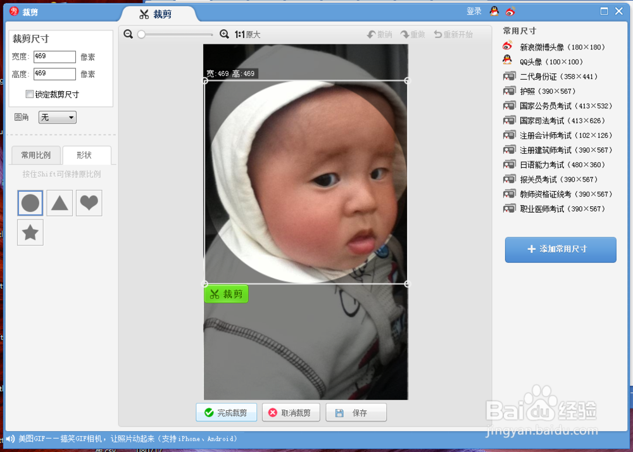The height and width of the screenshot is (452, 633).
Task: Select the heart crop shape
Action: tap(89, 203)
